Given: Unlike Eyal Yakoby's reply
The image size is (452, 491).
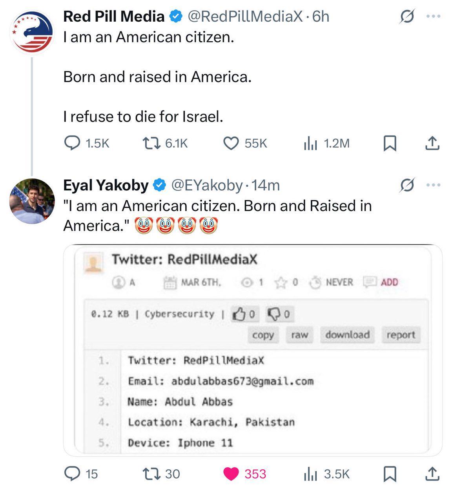Looking at the screenshot, I should click(x=231, y=474).
